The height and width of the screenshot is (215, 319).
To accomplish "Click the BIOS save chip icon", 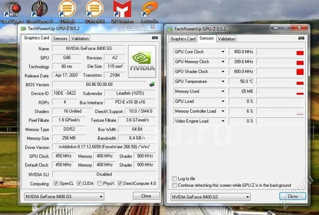I will tap(152, 84).
